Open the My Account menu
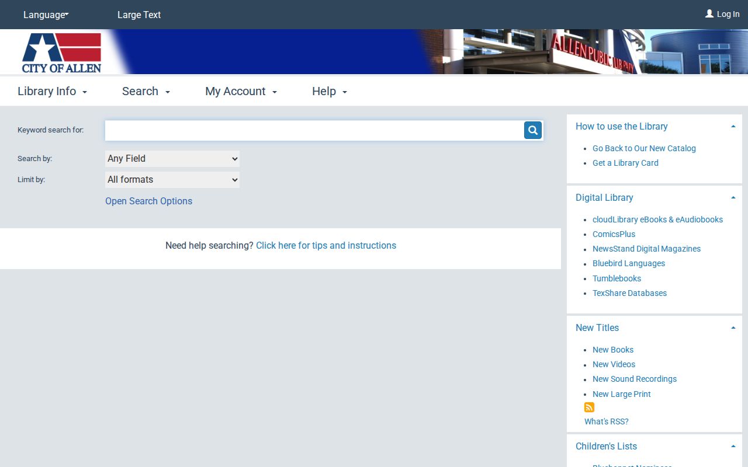 click(241, 92)
